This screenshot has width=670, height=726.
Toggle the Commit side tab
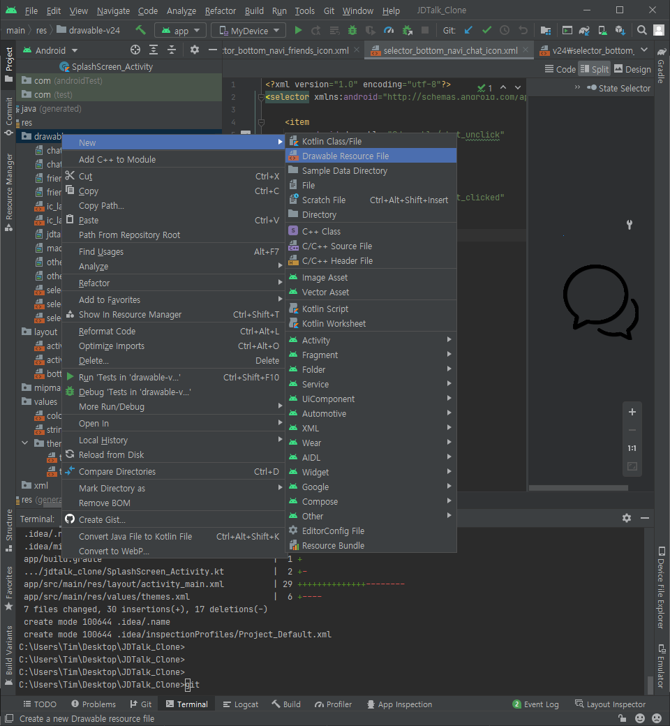8,116
